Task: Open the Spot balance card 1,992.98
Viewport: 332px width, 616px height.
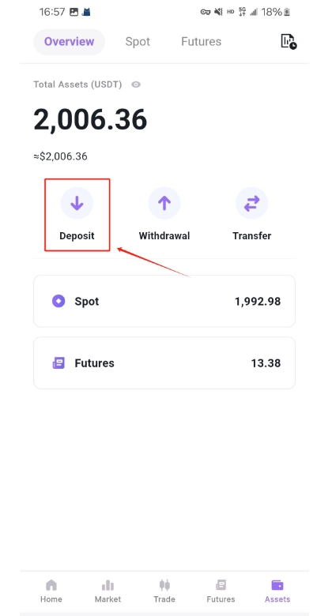Action: click(164, 302)
